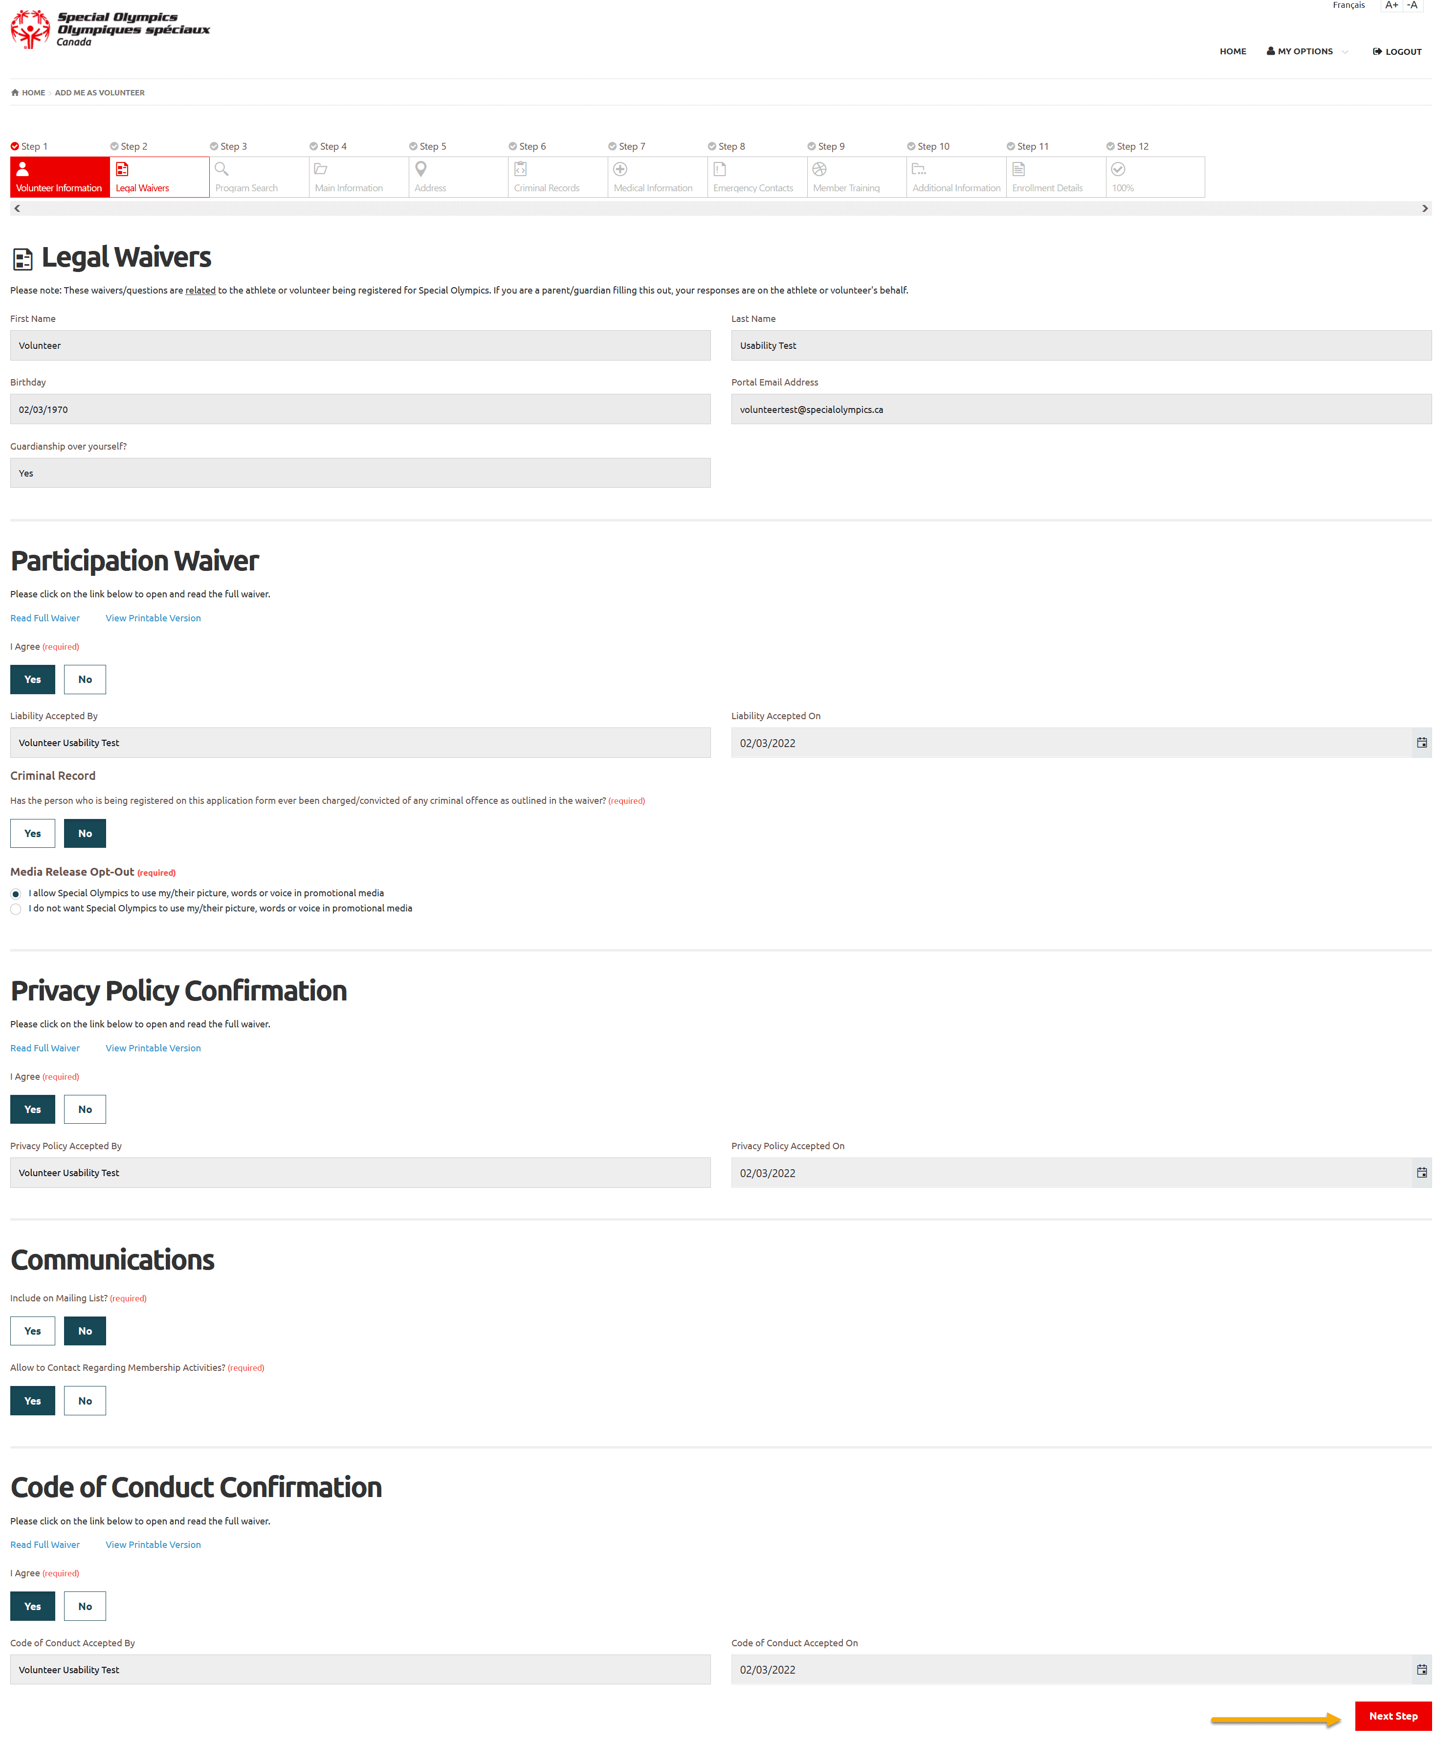The image size is (1436, 1748).
Task: Select No for Privacy Policy agreement
Action: pyautogui.click(x=85, y=1109)
